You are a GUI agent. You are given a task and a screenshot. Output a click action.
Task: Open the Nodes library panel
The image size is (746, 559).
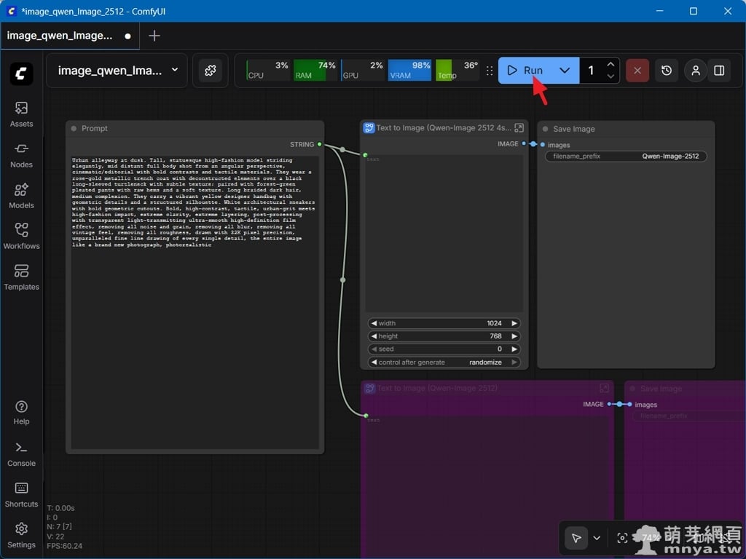pyautogui.click(x=21, y=155)
